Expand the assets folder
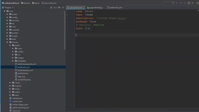Image resolution: width=199 pixels, height=112 pixels. pos(7,14)
